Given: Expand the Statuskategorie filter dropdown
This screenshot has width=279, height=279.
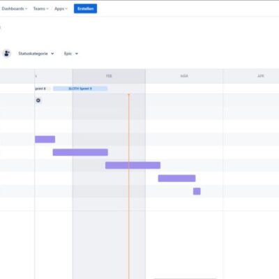Looking at the screenshot, I should (x=36, y=54).
